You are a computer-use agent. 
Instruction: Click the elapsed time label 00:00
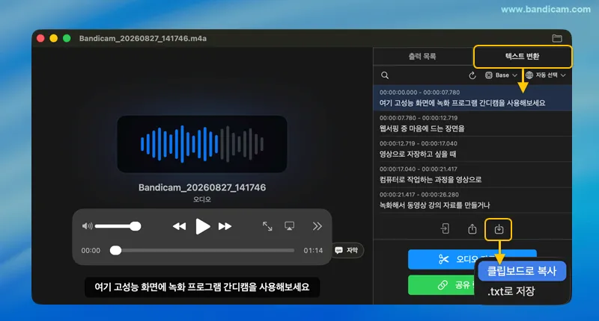[91, 251]
